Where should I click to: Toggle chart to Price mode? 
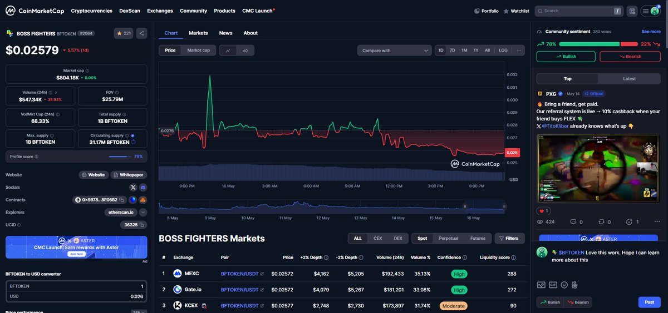(x=170, y=51)
